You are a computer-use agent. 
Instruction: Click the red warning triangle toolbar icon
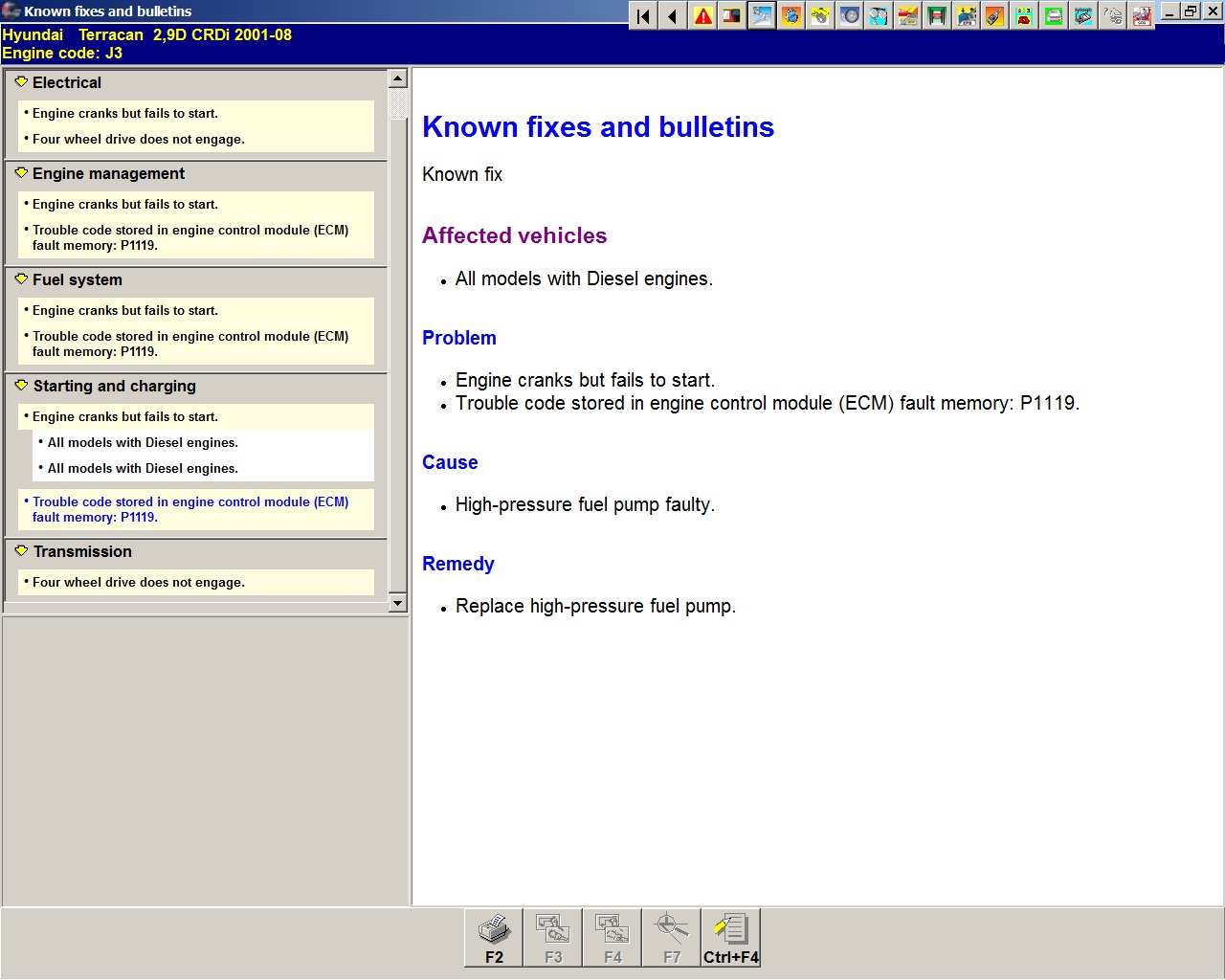point(703,16)
